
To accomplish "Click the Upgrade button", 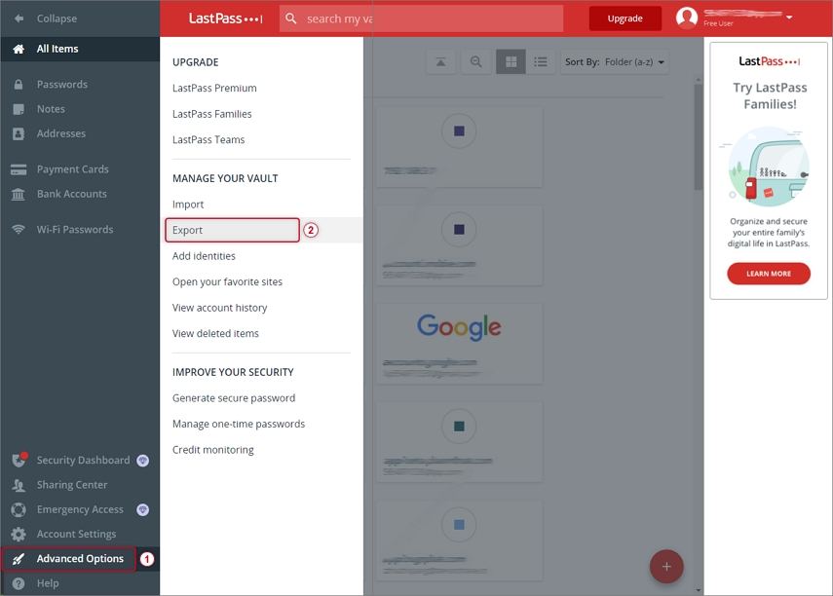I will tap(625, 19).
